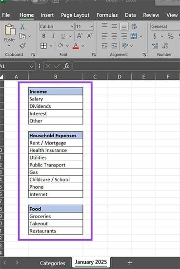Switch to the Formulas tab
This screenshot has width=180, height=269.
107,15
